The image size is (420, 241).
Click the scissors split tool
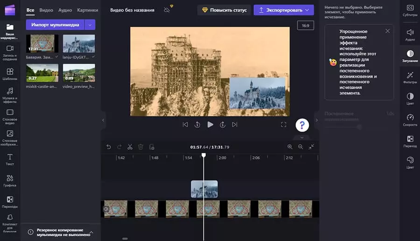(x=130, y=147)
